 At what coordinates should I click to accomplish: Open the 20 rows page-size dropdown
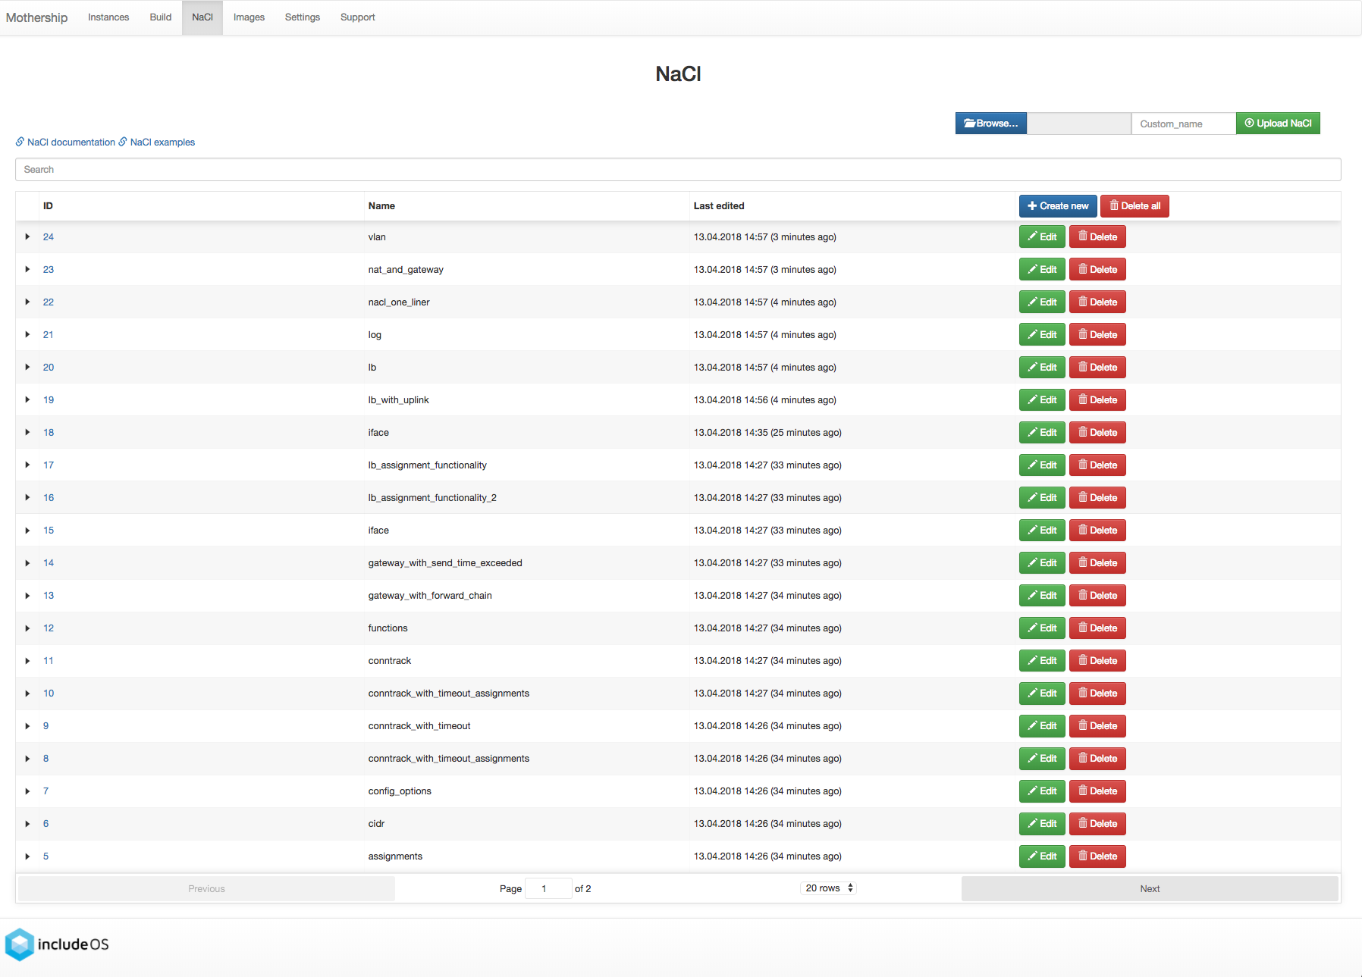[x=828, y=888]
